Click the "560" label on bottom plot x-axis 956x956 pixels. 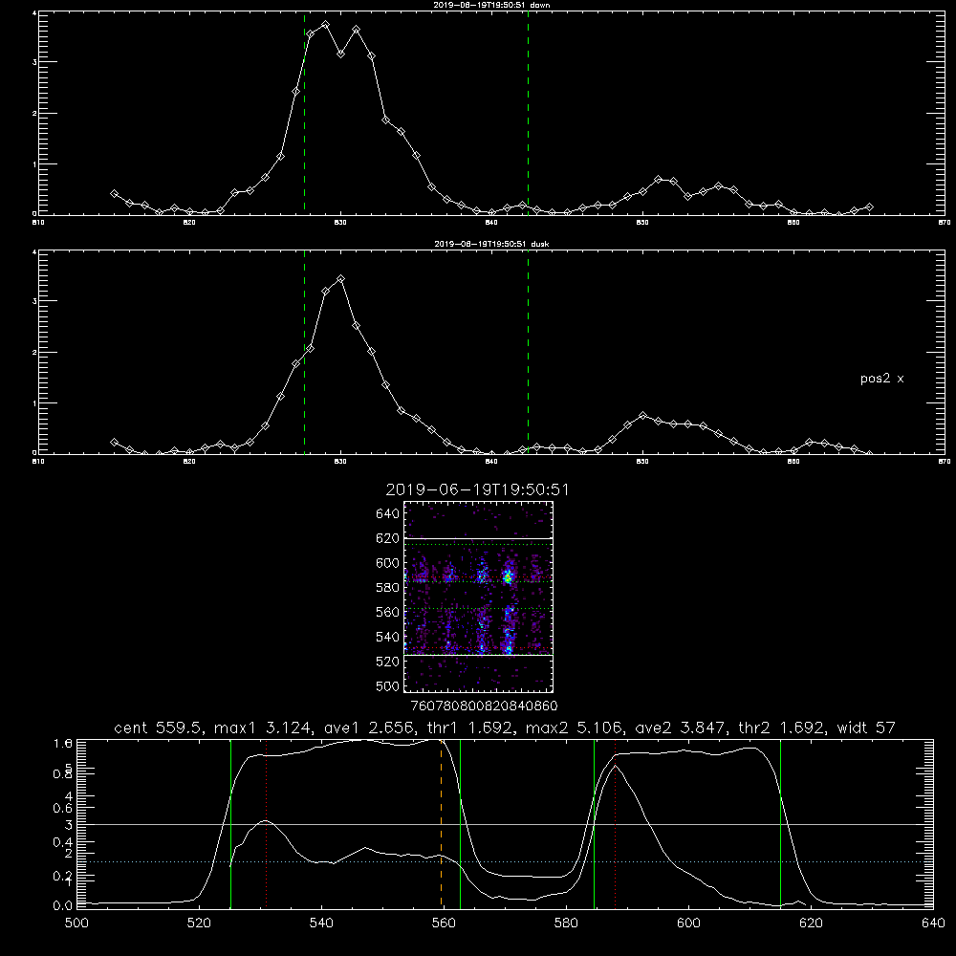(444, 923)
